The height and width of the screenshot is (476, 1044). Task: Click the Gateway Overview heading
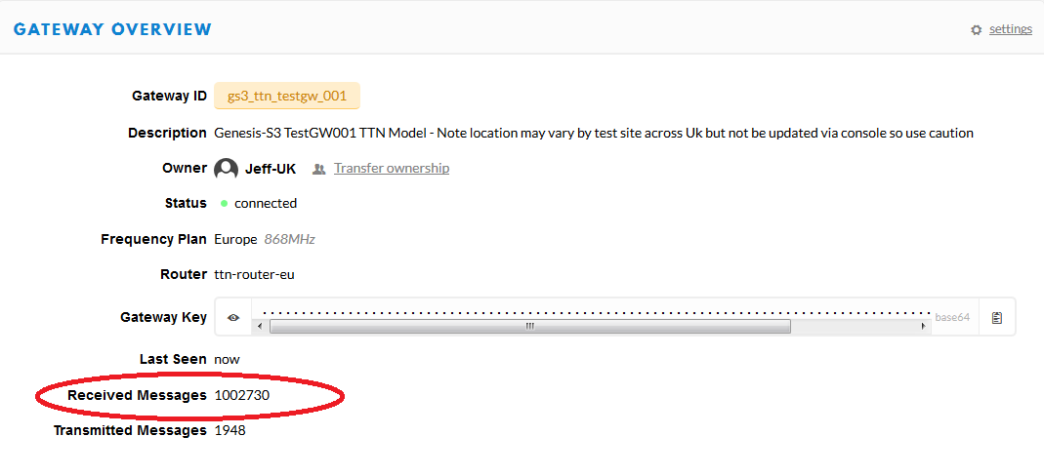[112, 29]
